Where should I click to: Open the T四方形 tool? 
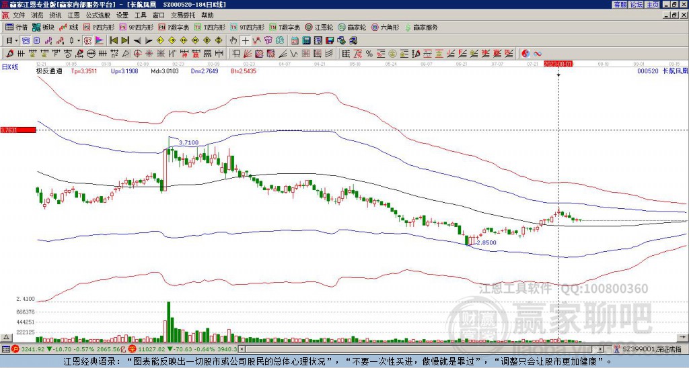click(x=210, y=27)
